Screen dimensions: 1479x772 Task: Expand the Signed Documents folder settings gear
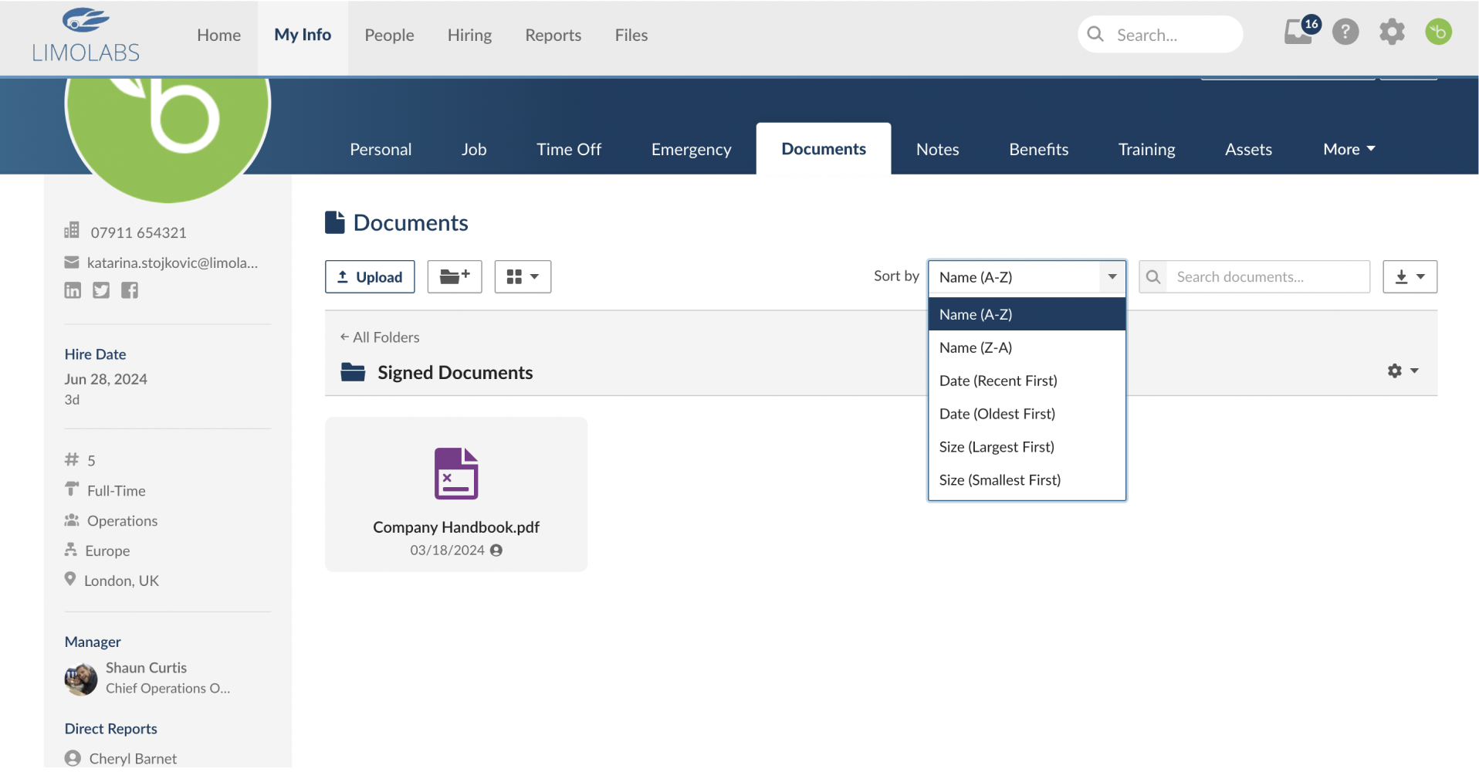pos(1402,371)
